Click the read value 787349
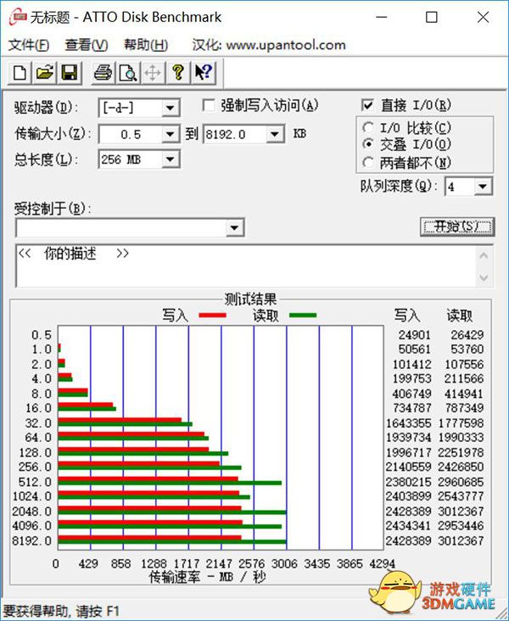 464,408
